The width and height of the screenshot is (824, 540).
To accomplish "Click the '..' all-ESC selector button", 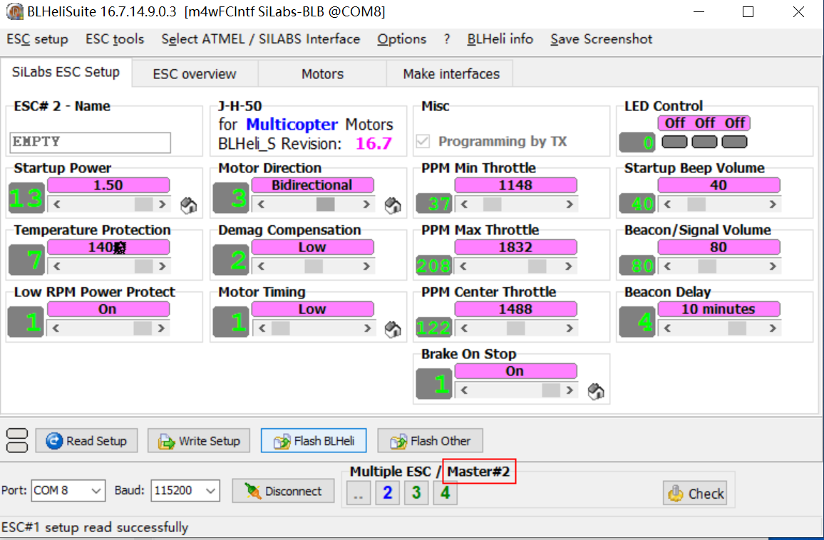I will [359, 493].
